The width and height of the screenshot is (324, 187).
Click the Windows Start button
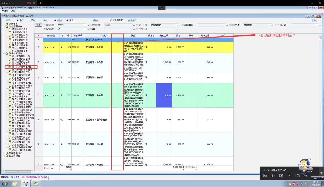pyautogui.click(x=5, y=183)
